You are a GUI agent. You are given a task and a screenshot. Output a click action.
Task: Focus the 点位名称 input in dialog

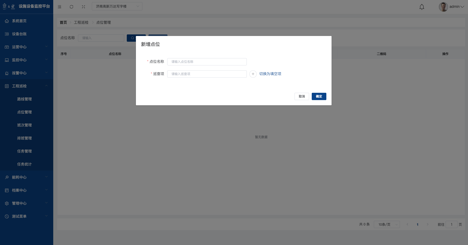click(207, 62)
